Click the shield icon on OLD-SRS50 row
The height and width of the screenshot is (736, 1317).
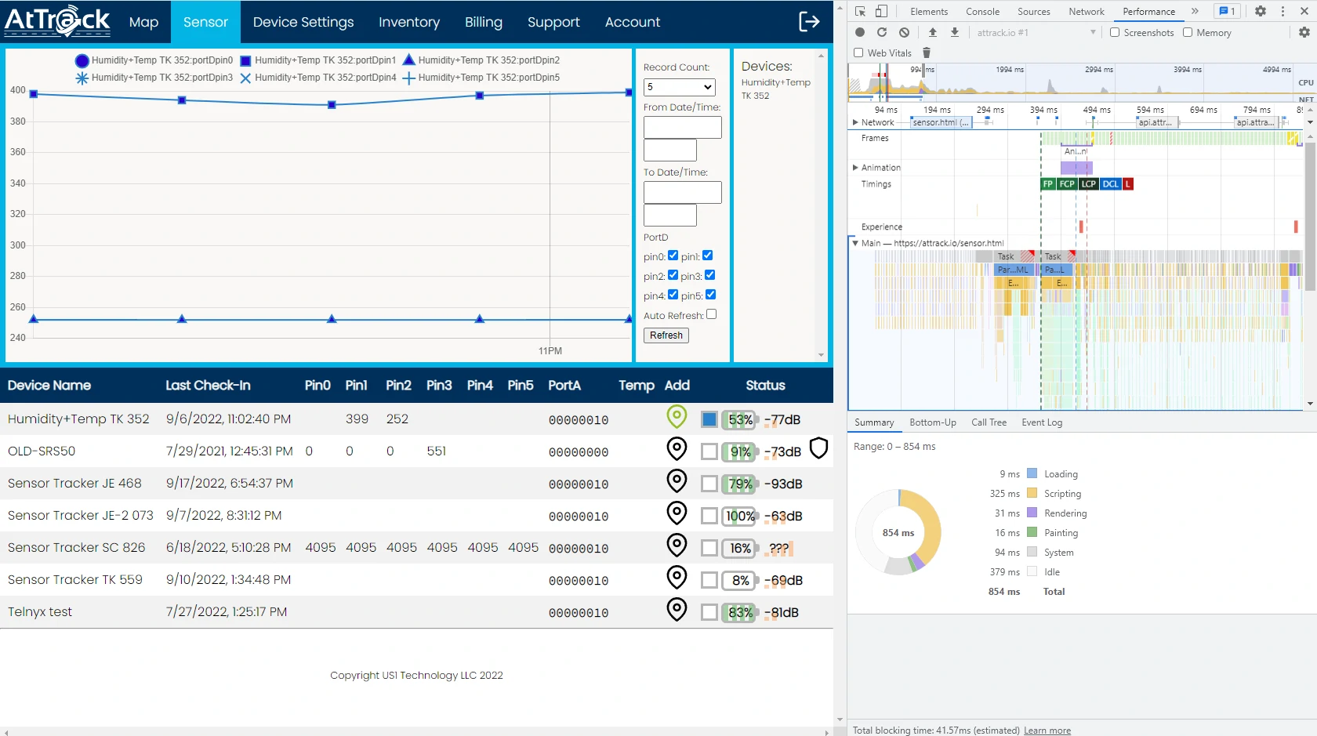(x=818, y=448)
